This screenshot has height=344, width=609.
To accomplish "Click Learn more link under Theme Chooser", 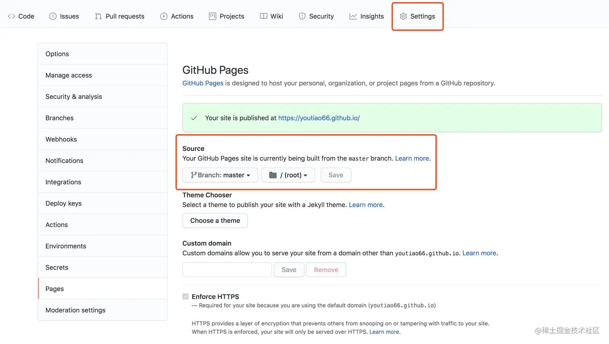I will [x=366, y=205].
